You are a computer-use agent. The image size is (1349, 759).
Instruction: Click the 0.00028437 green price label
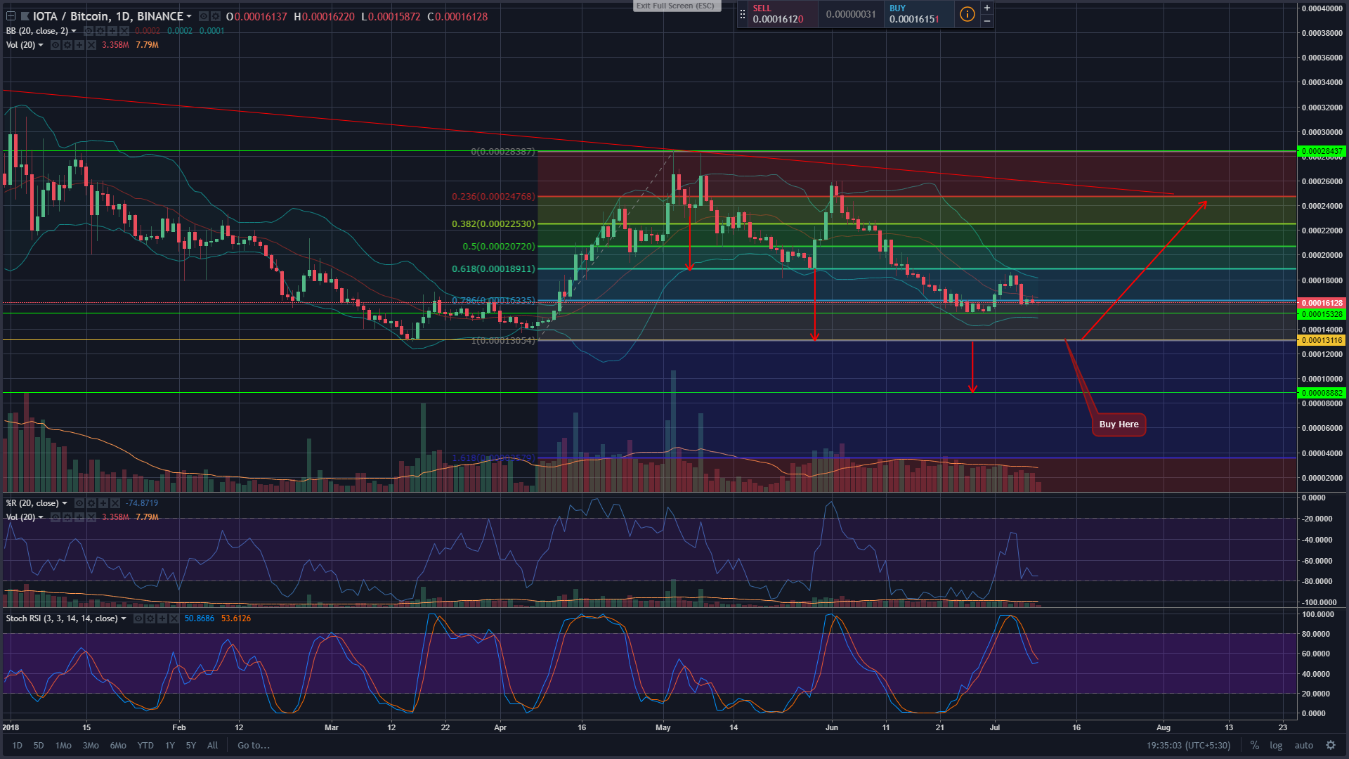1322,151
